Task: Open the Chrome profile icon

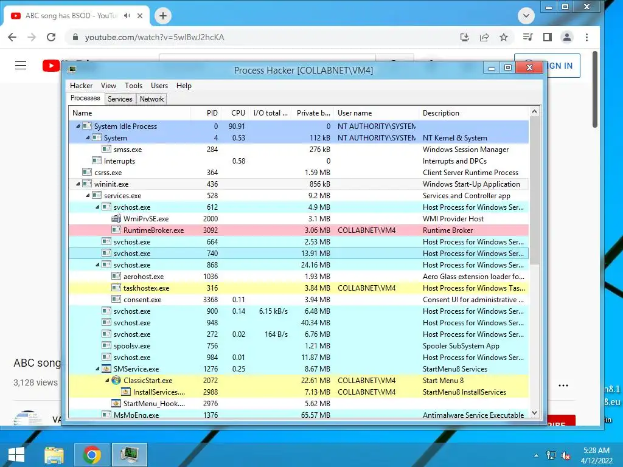Action: coord(567,37)
